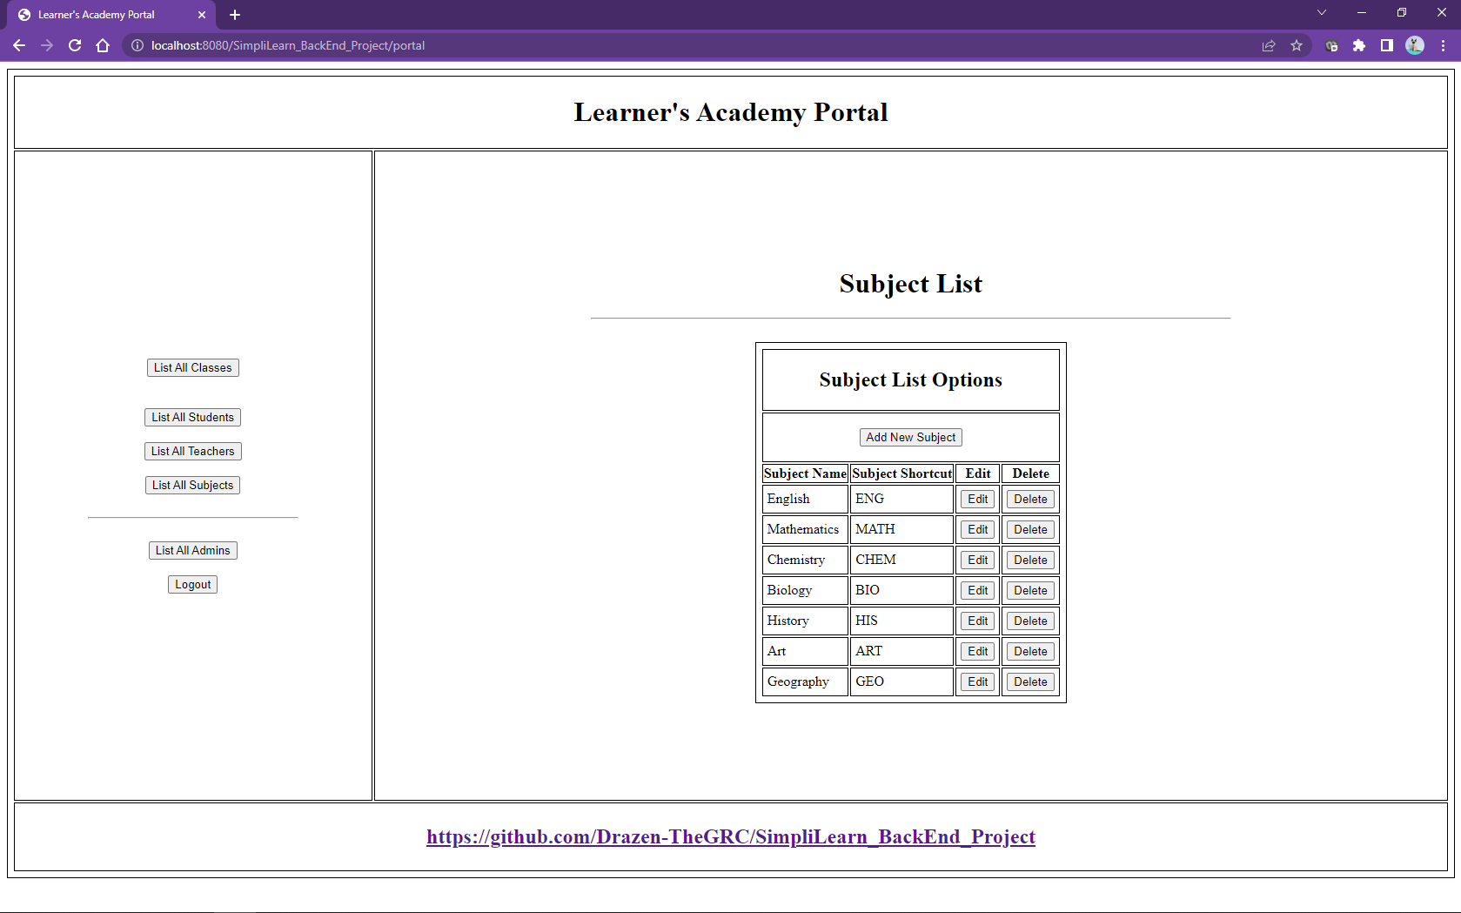
Task: Open the extension icon beside the puzzle icon
Action: 1331,45
